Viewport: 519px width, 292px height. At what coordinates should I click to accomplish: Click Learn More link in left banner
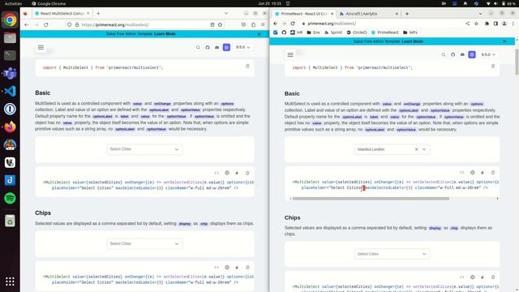tap(165, 34)
